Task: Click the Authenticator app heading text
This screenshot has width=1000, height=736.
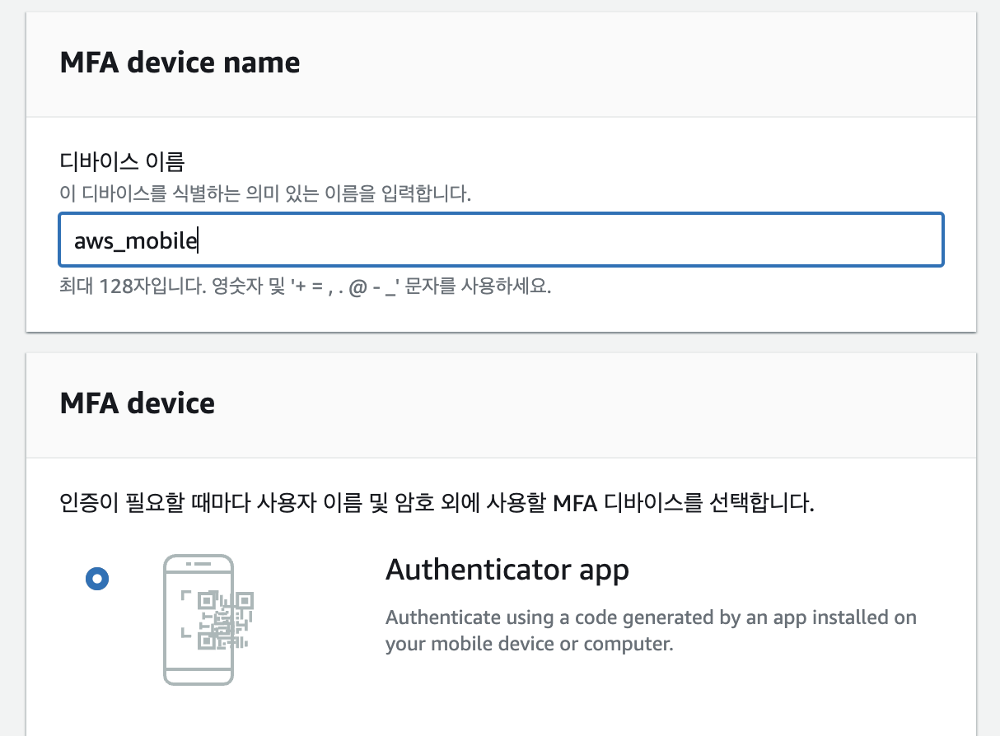Action: pyautogui.click(x=507, y=569)
